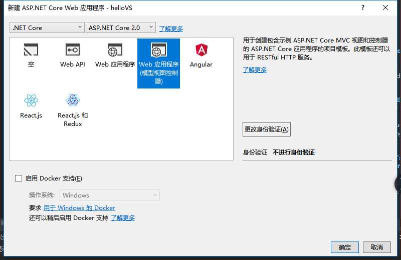Click the 身份验证 label text
Screen dimensions: 401x260
point(255,152)
